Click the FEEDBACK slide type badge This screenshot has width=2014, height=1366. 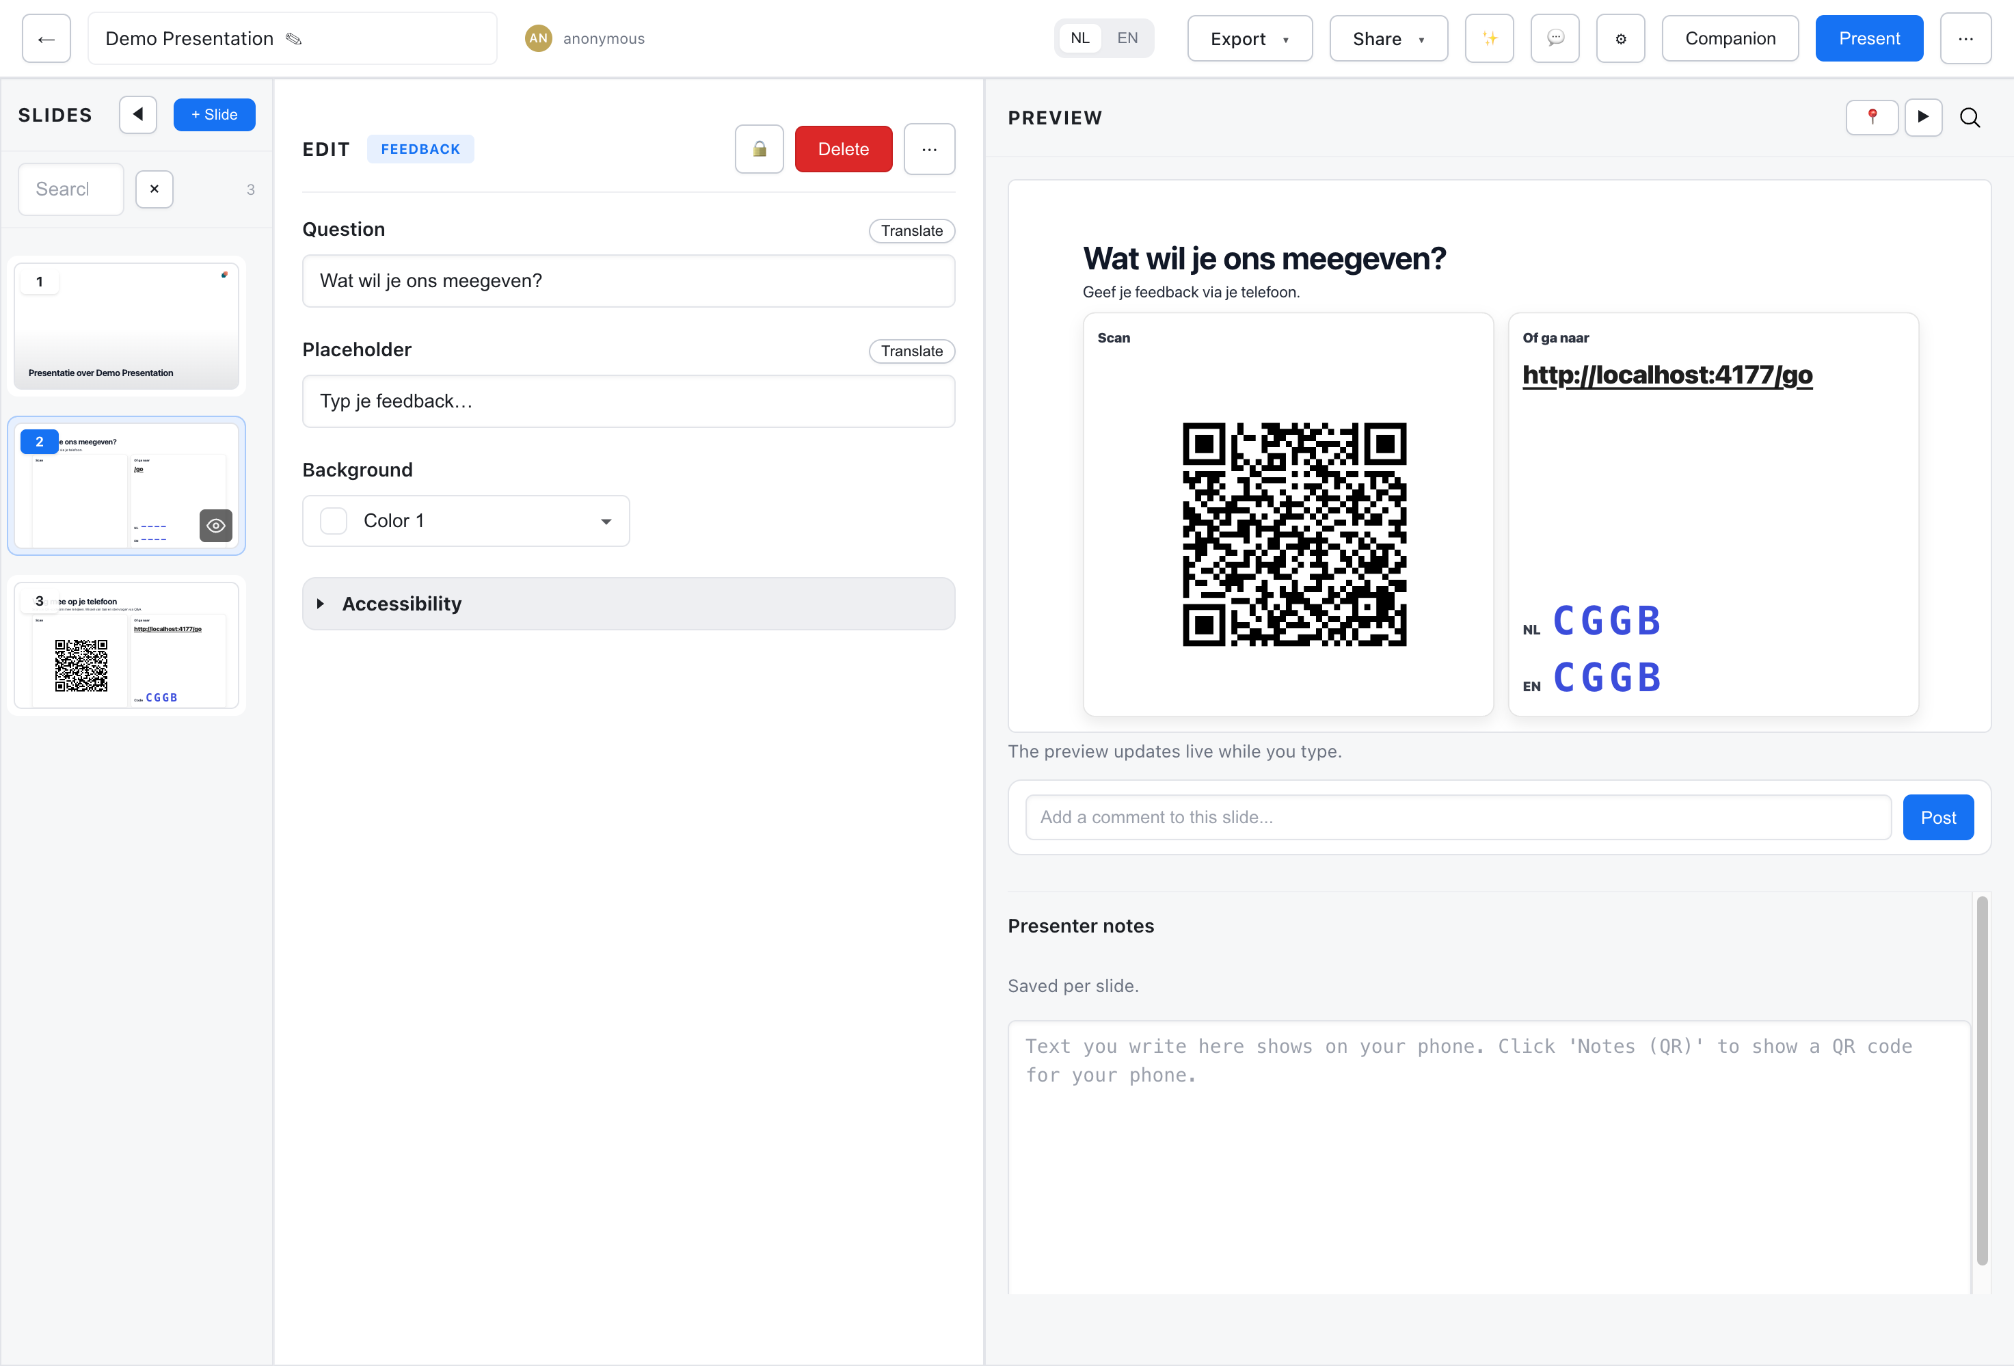[x=420, y=149]
